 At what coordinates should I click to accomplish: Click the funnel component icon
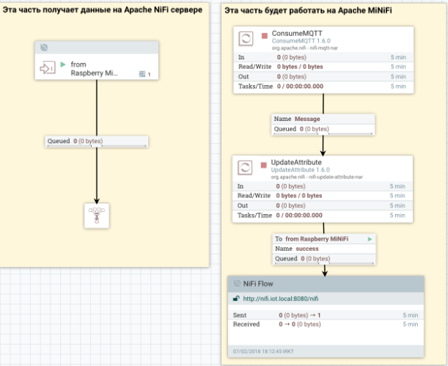pos(97,216)
